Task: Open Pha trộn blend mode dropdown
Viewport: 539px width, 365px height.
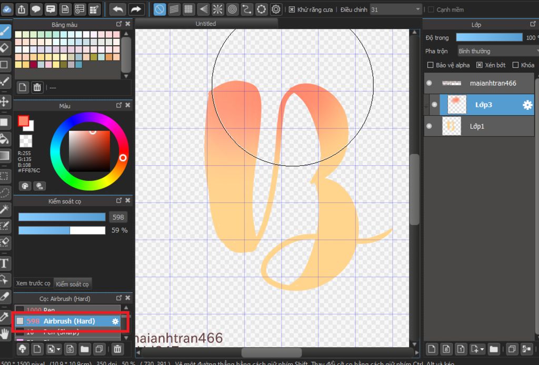Action: point(498,51)
